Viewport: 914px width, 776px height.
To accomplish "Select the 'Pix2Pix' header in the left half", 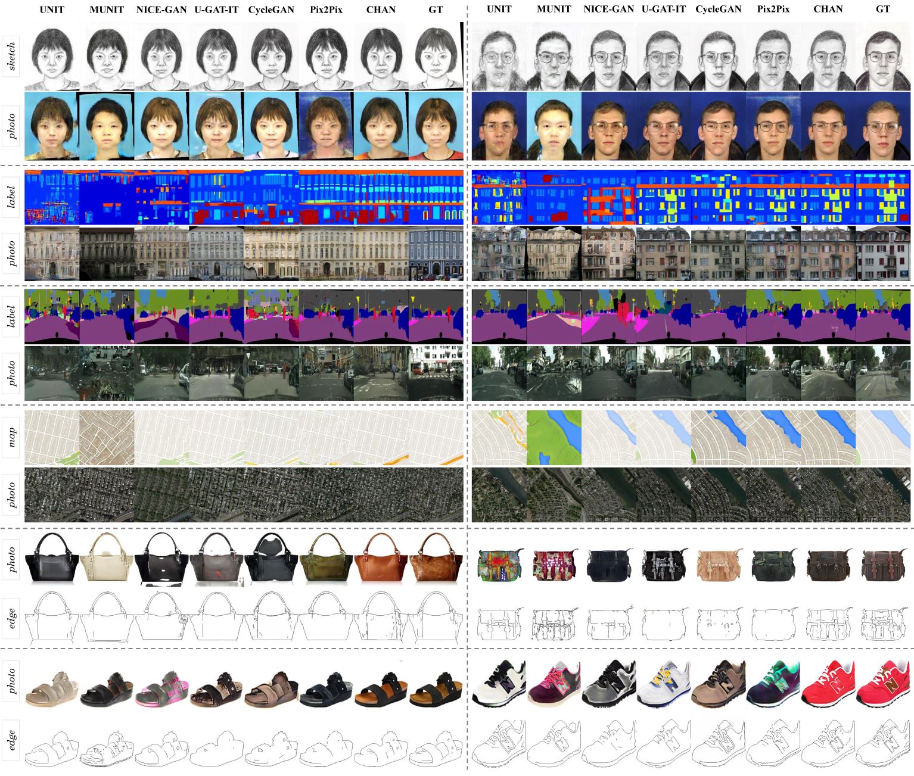I will [326, 10].
